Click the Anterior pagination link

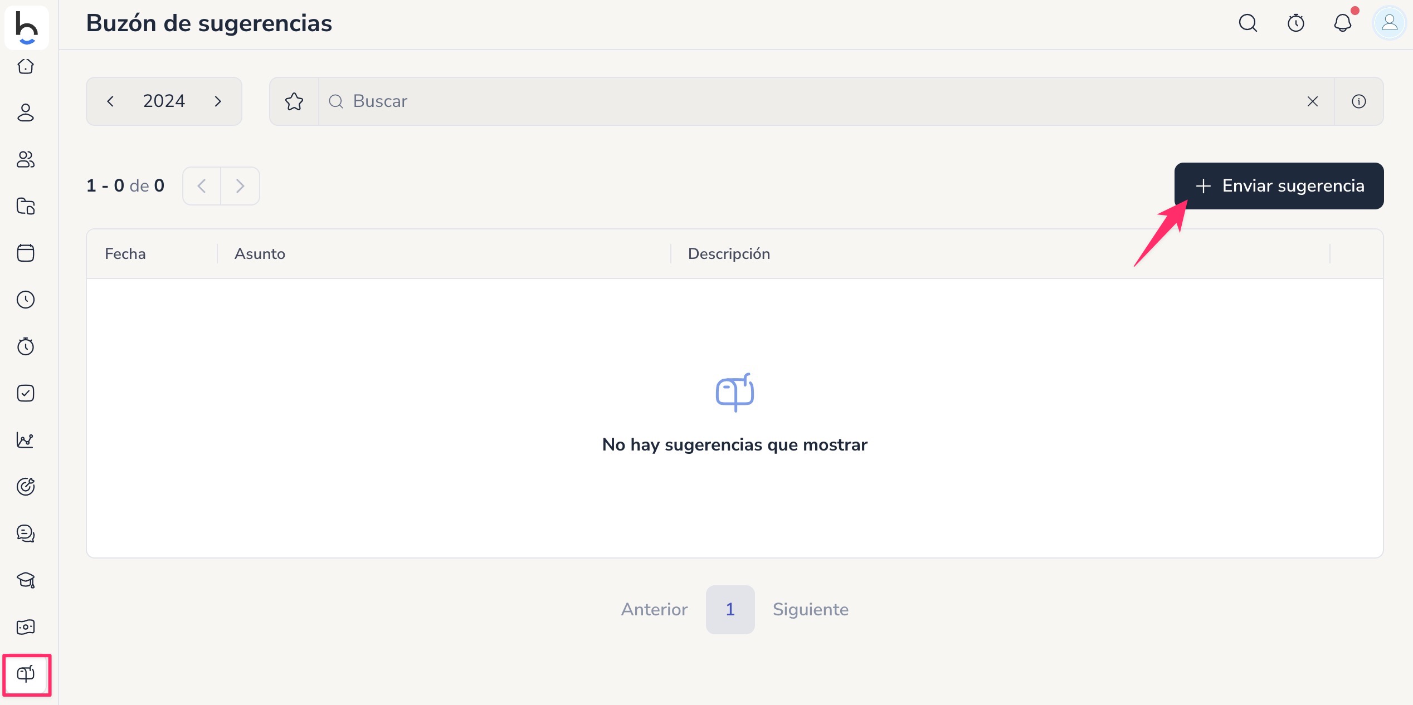655,609
